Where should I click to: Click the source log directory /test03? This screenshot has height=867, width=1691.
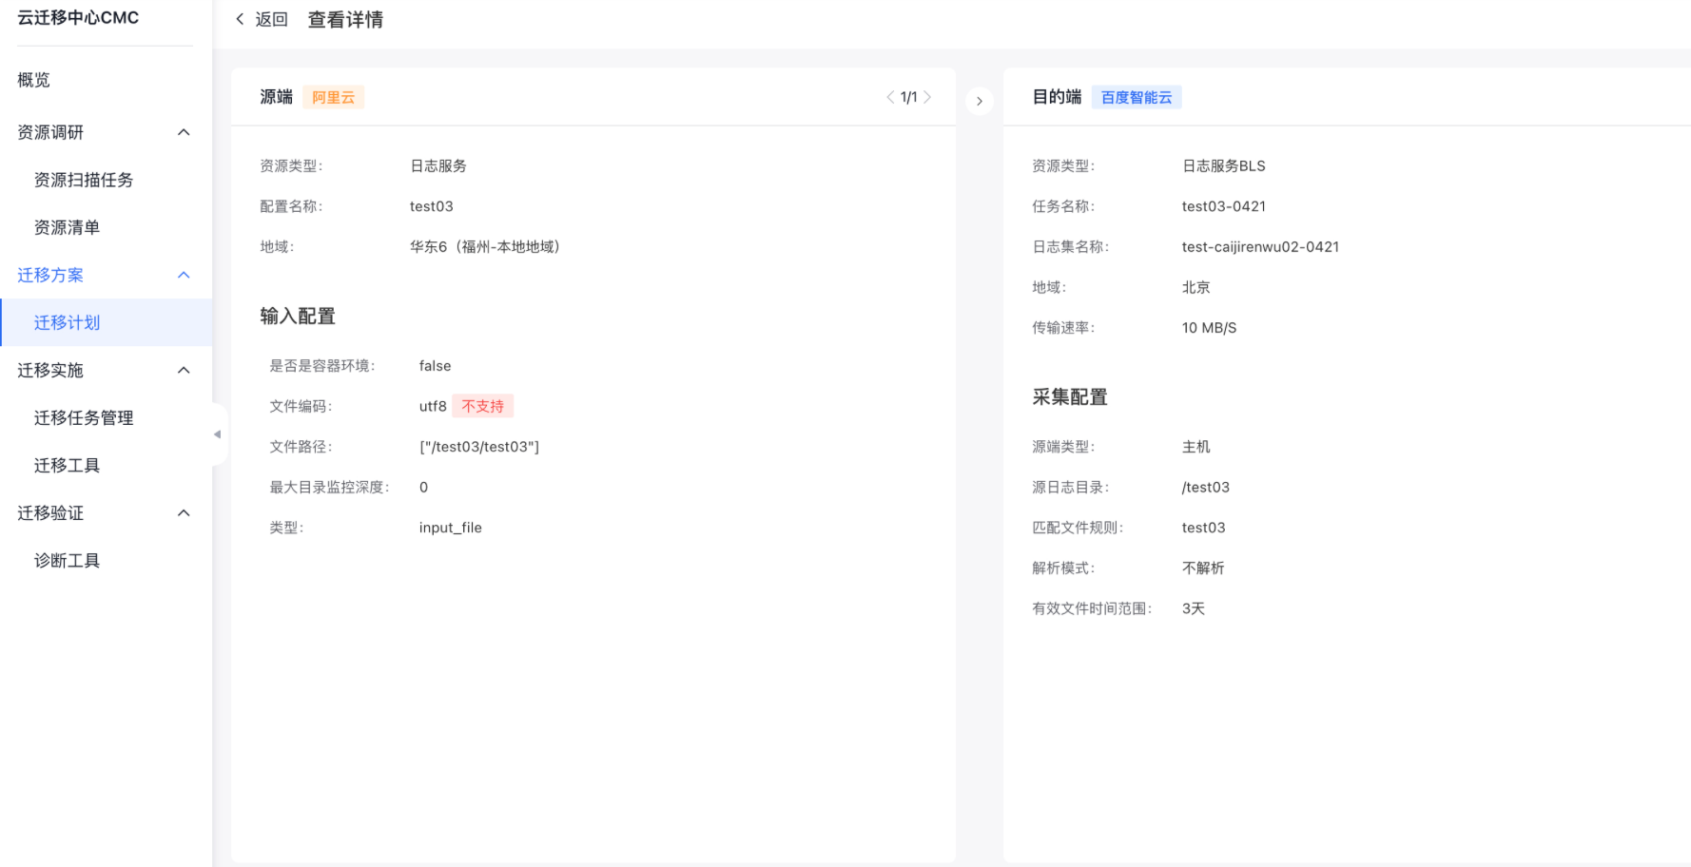pyautogui.click(x=1206, y=488)
